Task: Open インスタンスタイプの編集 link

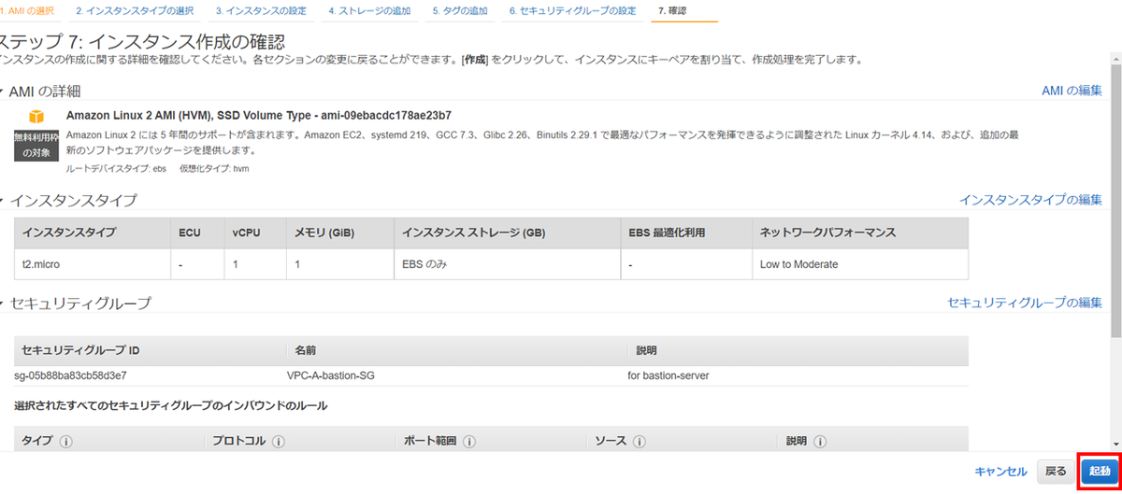Action: (1030, 200)
